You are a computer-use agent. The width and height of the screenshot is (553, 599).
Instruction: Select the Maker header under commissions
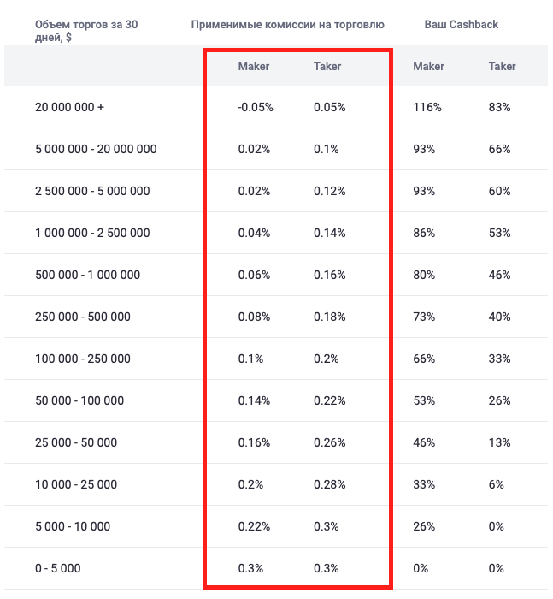(254, 67)
